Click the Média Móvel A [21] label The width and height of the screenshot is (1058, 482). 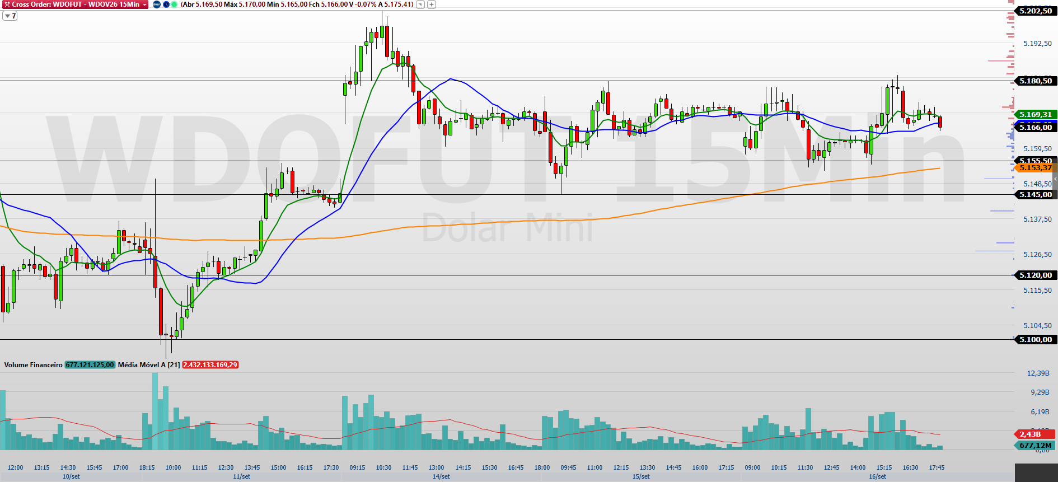tap(149, 365)
